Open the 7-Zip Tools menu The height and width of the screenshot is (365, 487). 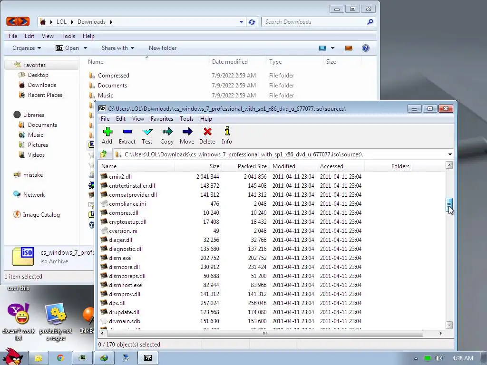coord(186,118)
